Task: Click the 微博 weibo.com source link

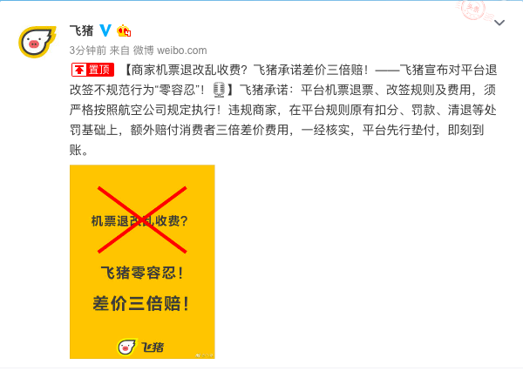Action: click(170, 51)
